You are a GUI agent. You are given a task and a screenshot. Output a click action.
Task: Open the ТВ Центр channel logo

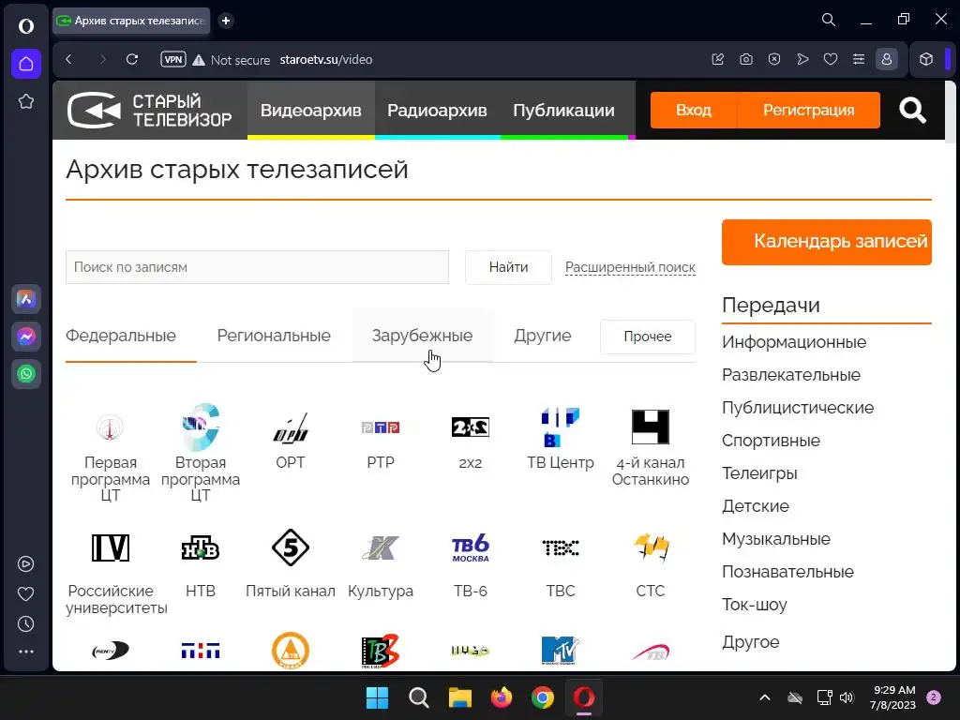(x=561, y=427)
